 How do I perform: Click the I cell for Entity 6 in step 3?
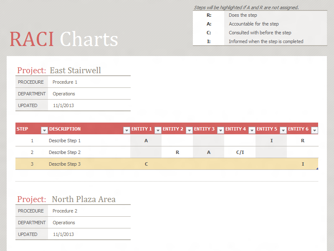(303, 164)
